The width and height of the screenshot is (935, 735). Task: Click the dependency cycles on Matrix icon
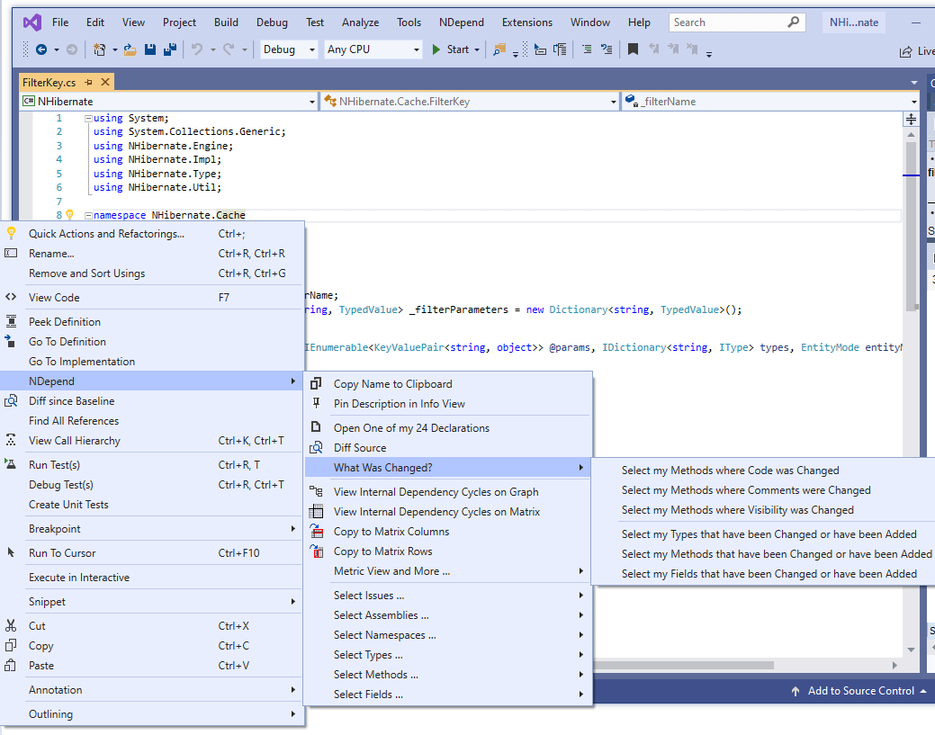[316, 512]
